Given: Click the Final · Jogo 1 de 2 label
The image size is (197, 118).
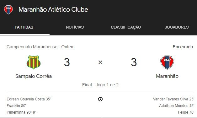Looking at the screenshot, I should point(100,85).
